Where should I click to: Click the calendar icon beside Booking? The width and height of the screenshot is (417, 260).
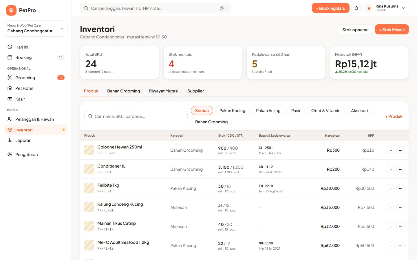click(x=10, y=57)
